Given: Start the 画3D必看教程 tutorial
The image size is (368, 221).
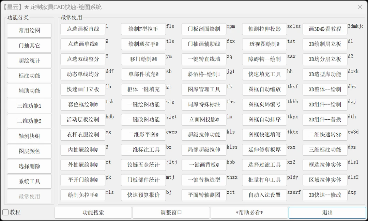Looking at the screenshot, I should [325, 29].
